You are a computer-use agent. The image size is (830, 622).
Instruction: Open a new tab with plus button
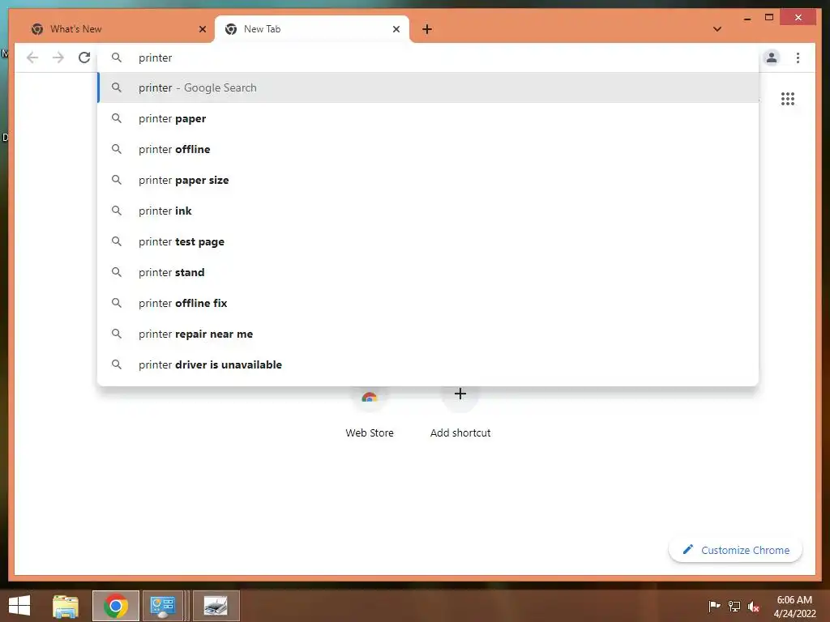point(427,29)
